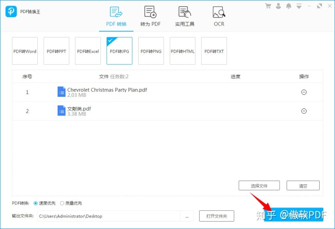
Task: Open the 实用工具 tab
Action: pyautogui.click(x=185, y=17)
